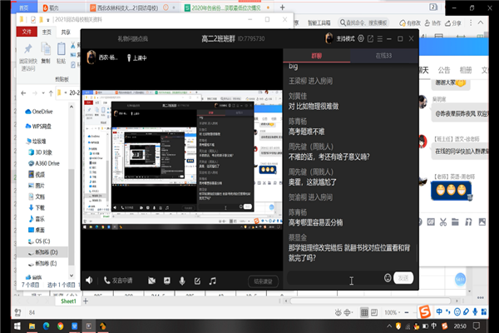
Task: Select the Sheet1 tab in WPS
Action: tap(68, 301)
